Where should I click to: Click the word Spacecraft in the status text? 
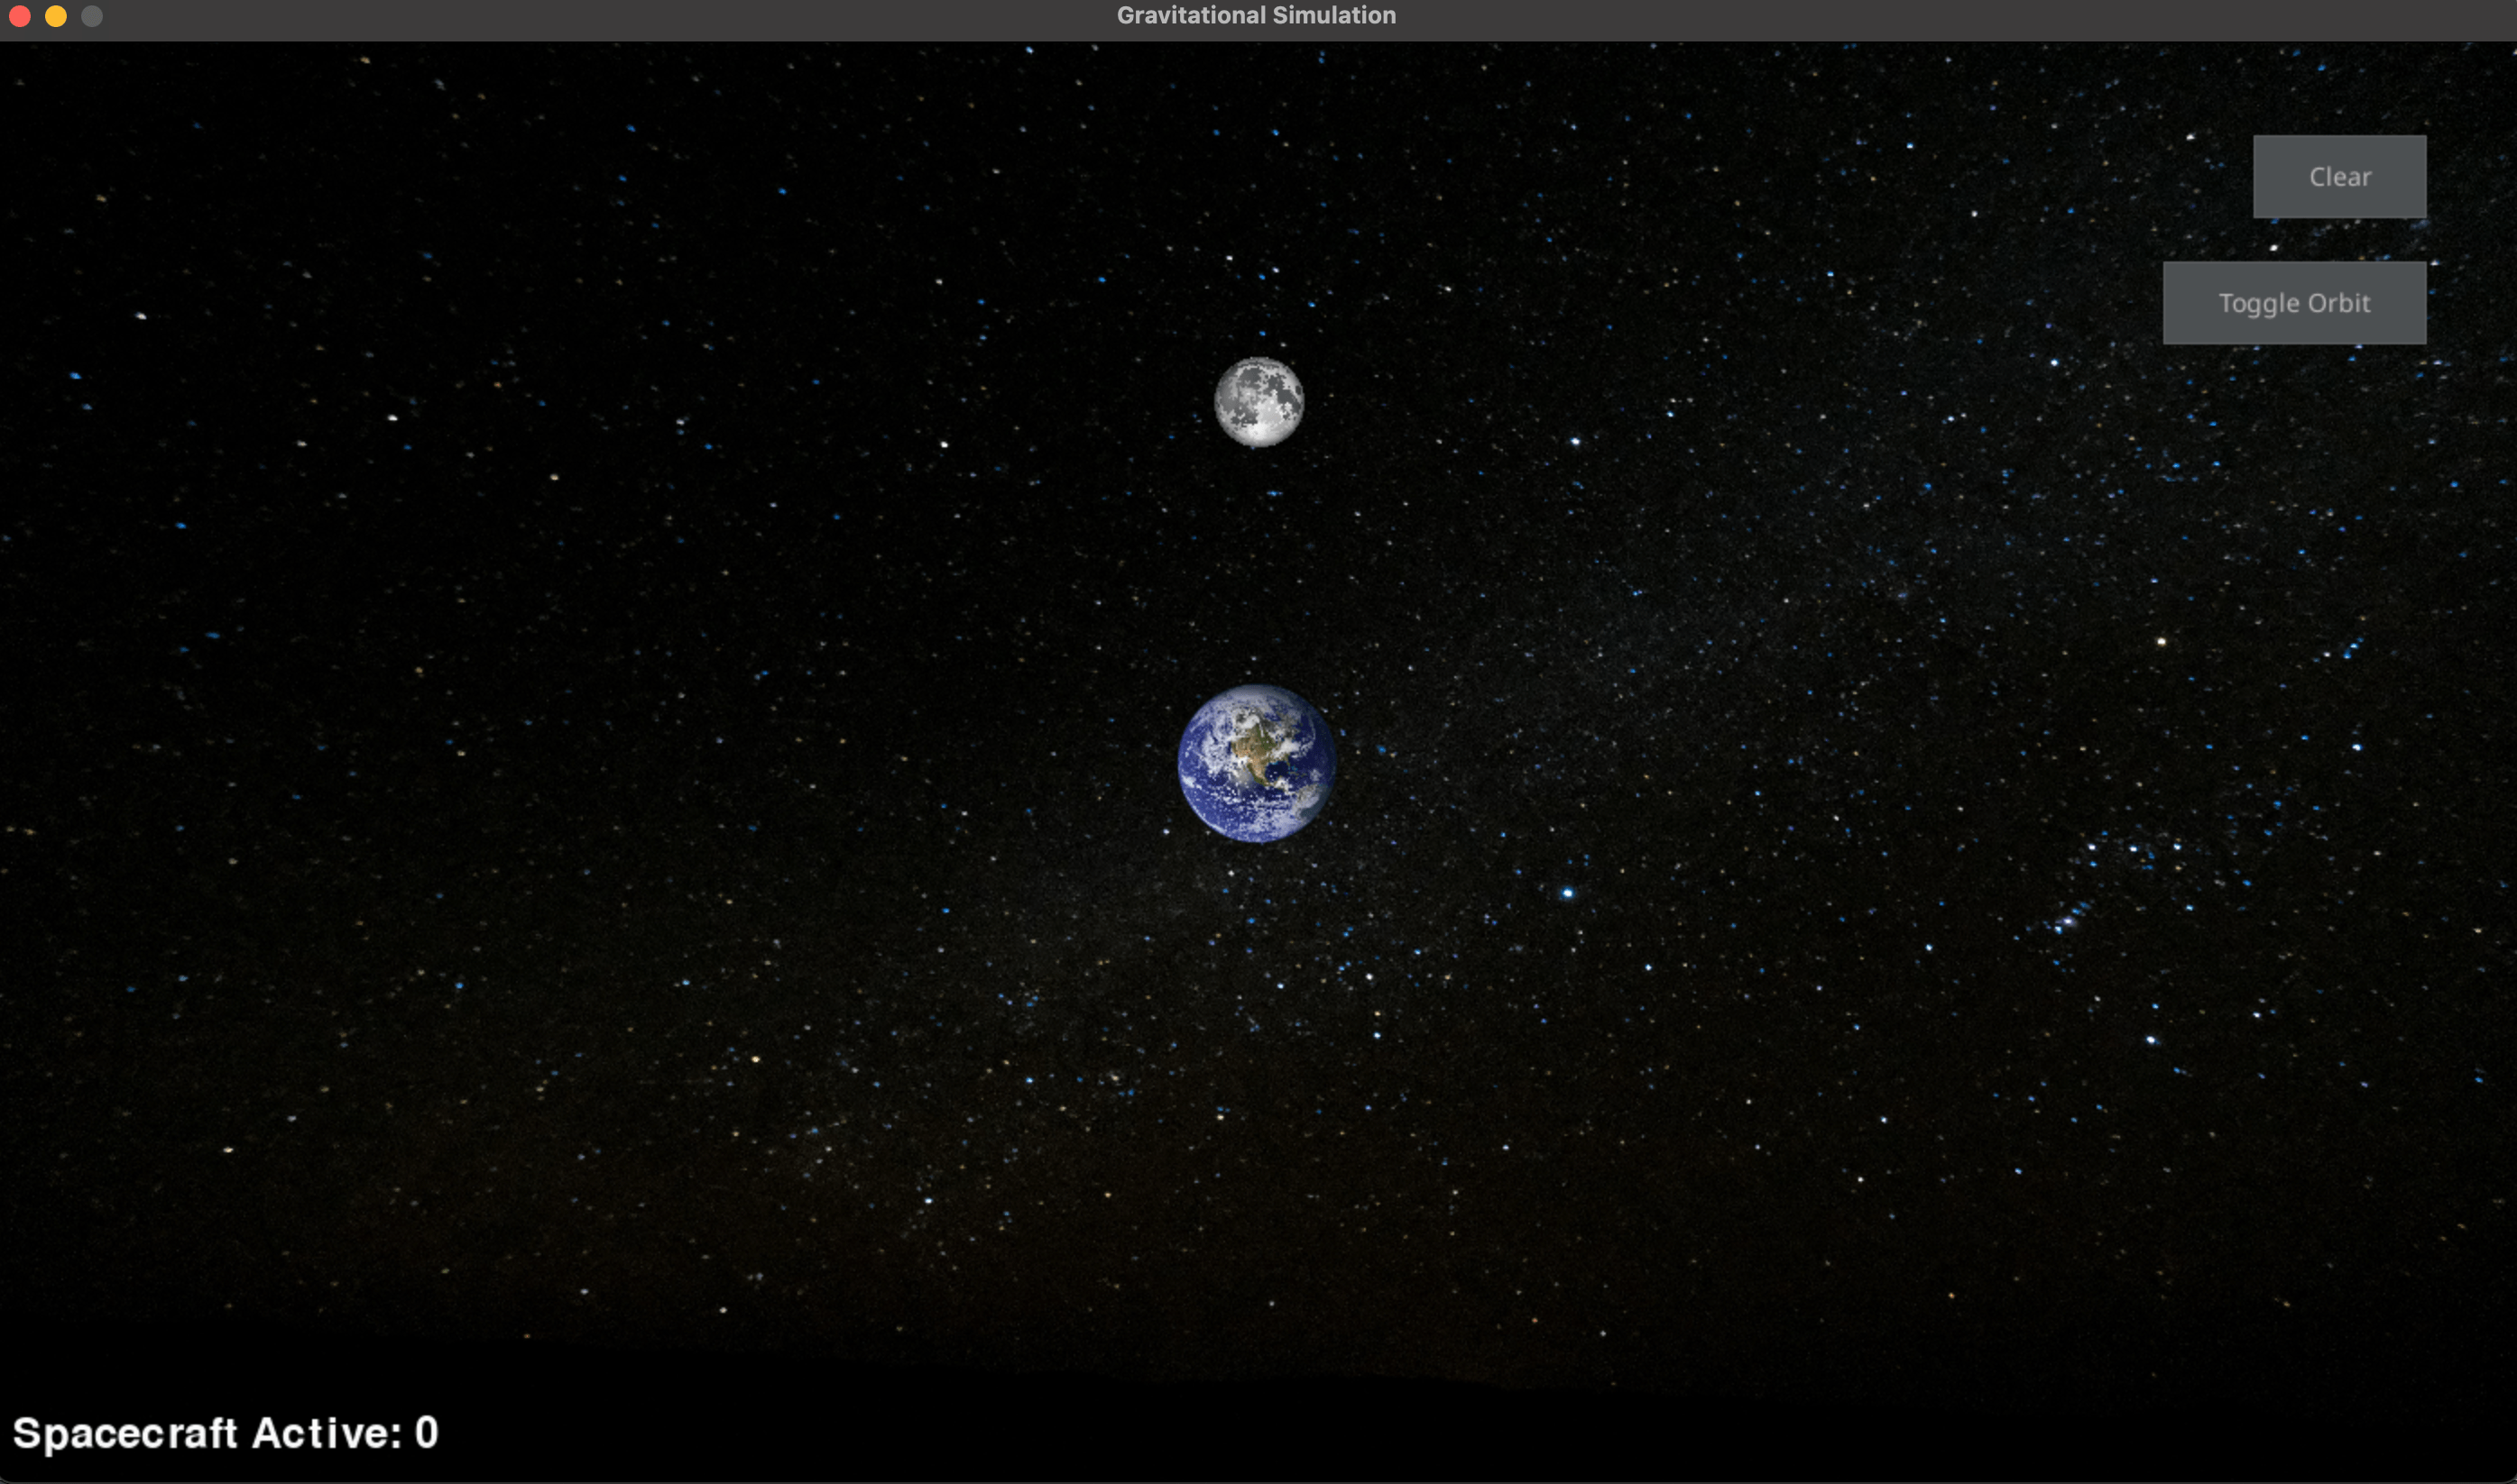(125, 1432)
